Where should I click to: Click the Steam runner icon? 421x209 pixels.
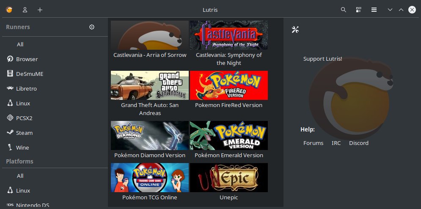[x=10, y=132]
